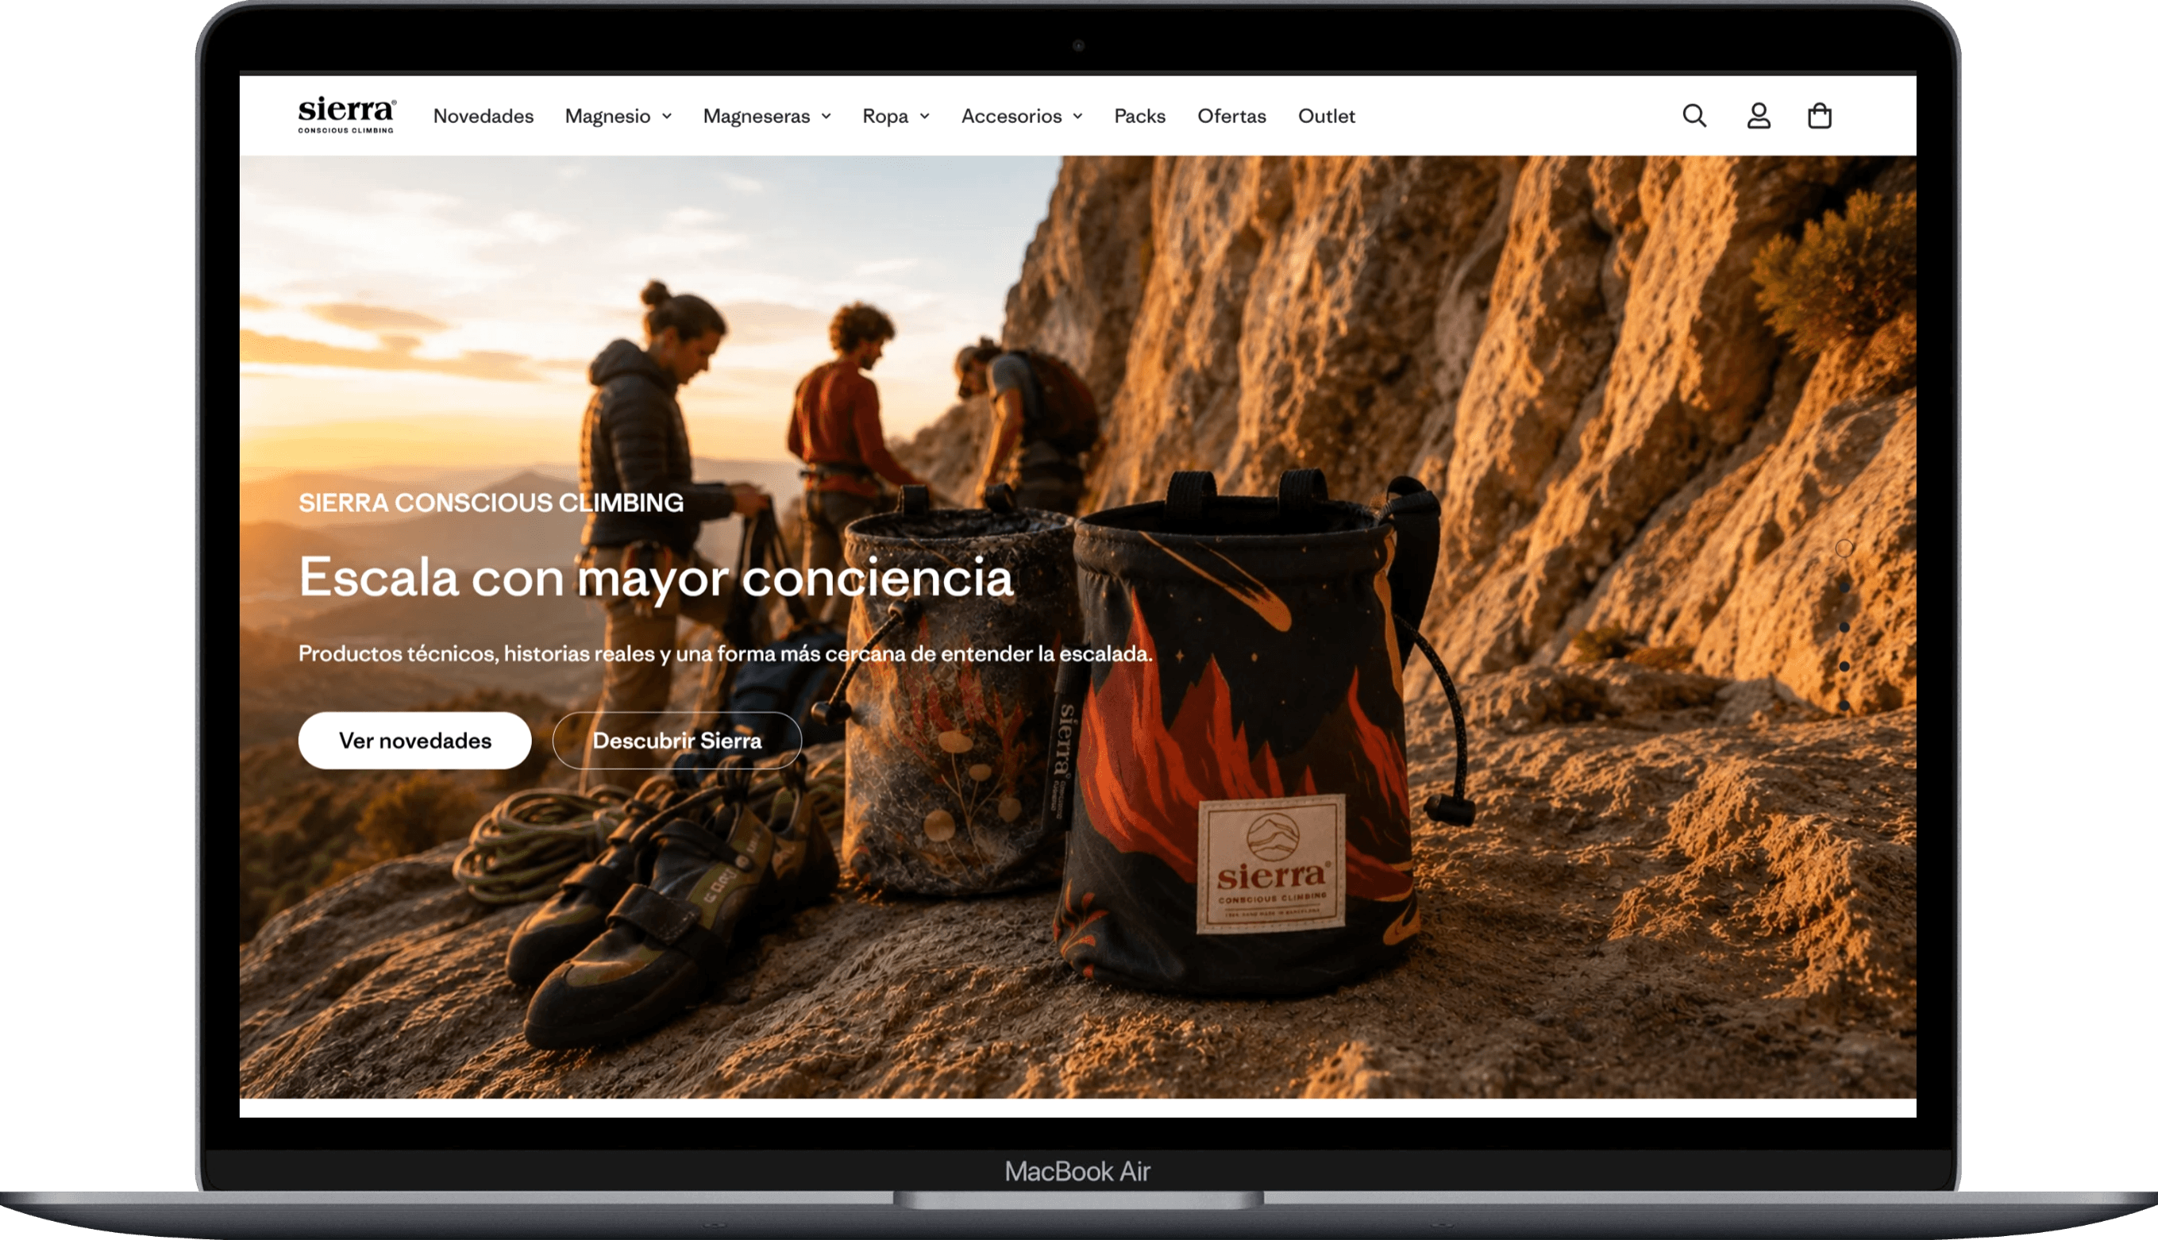2158x1240 pixels.
Task: Switch to the second hero slide dot
Action: [1844, 587]
